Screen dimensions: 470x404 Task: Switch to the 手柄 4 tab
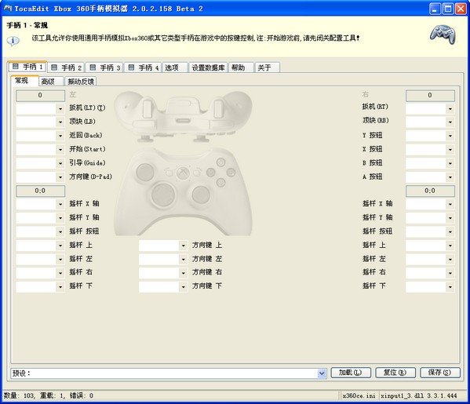coord(143,67)
